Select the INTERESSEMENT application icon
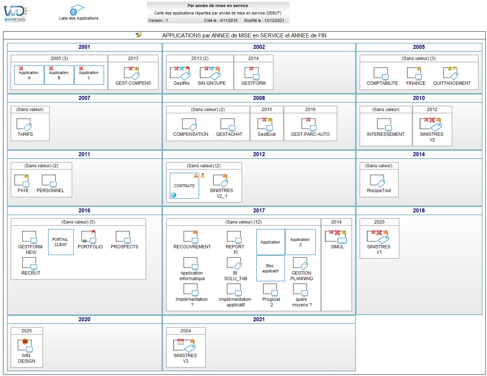The width and height of the screenshot is (487, 376). [385, 124]
